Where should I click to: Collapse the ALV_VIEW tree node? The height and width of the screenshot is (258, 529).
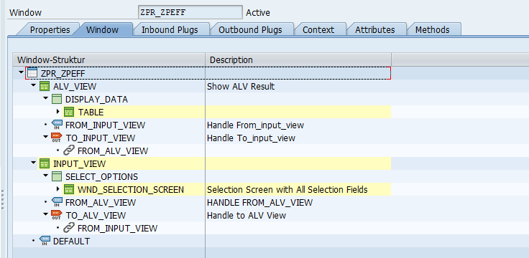33,86
